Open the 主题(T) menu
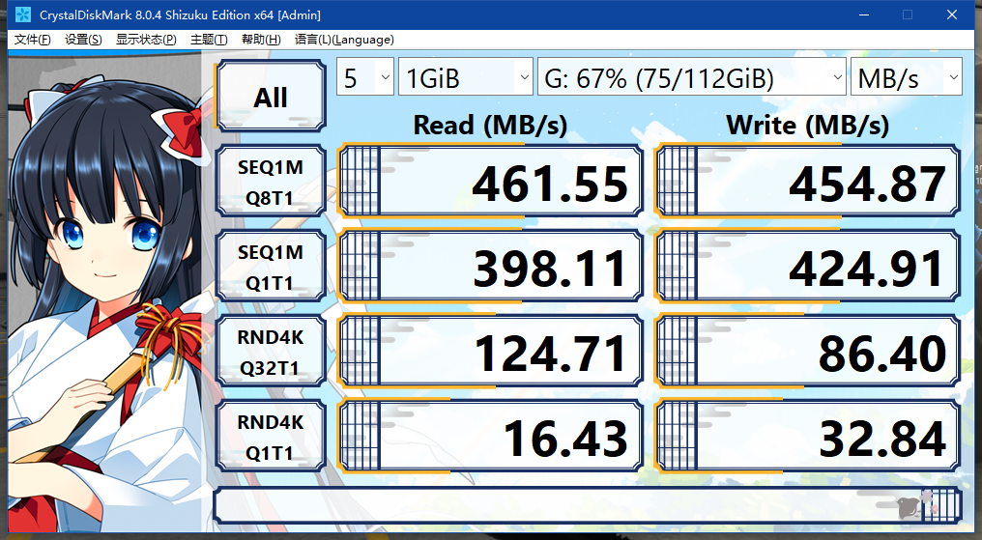982x540 pixels. (209, 40)
